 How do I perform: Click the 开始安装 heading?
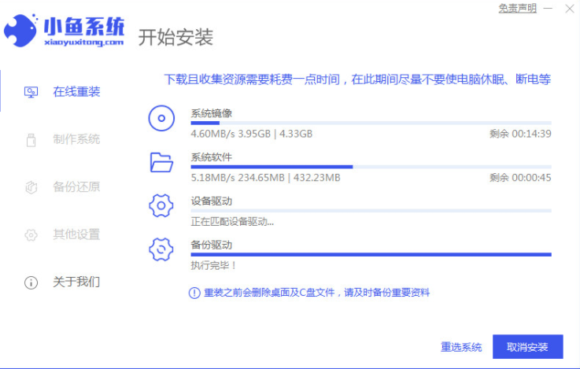(175, 37)
